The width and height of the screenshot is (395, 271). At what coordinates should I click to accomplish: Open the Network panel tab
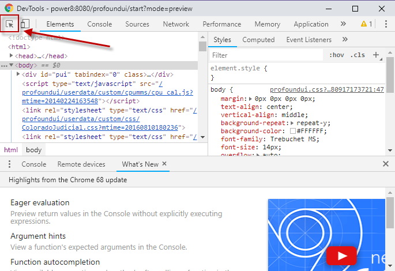(176, 24)
